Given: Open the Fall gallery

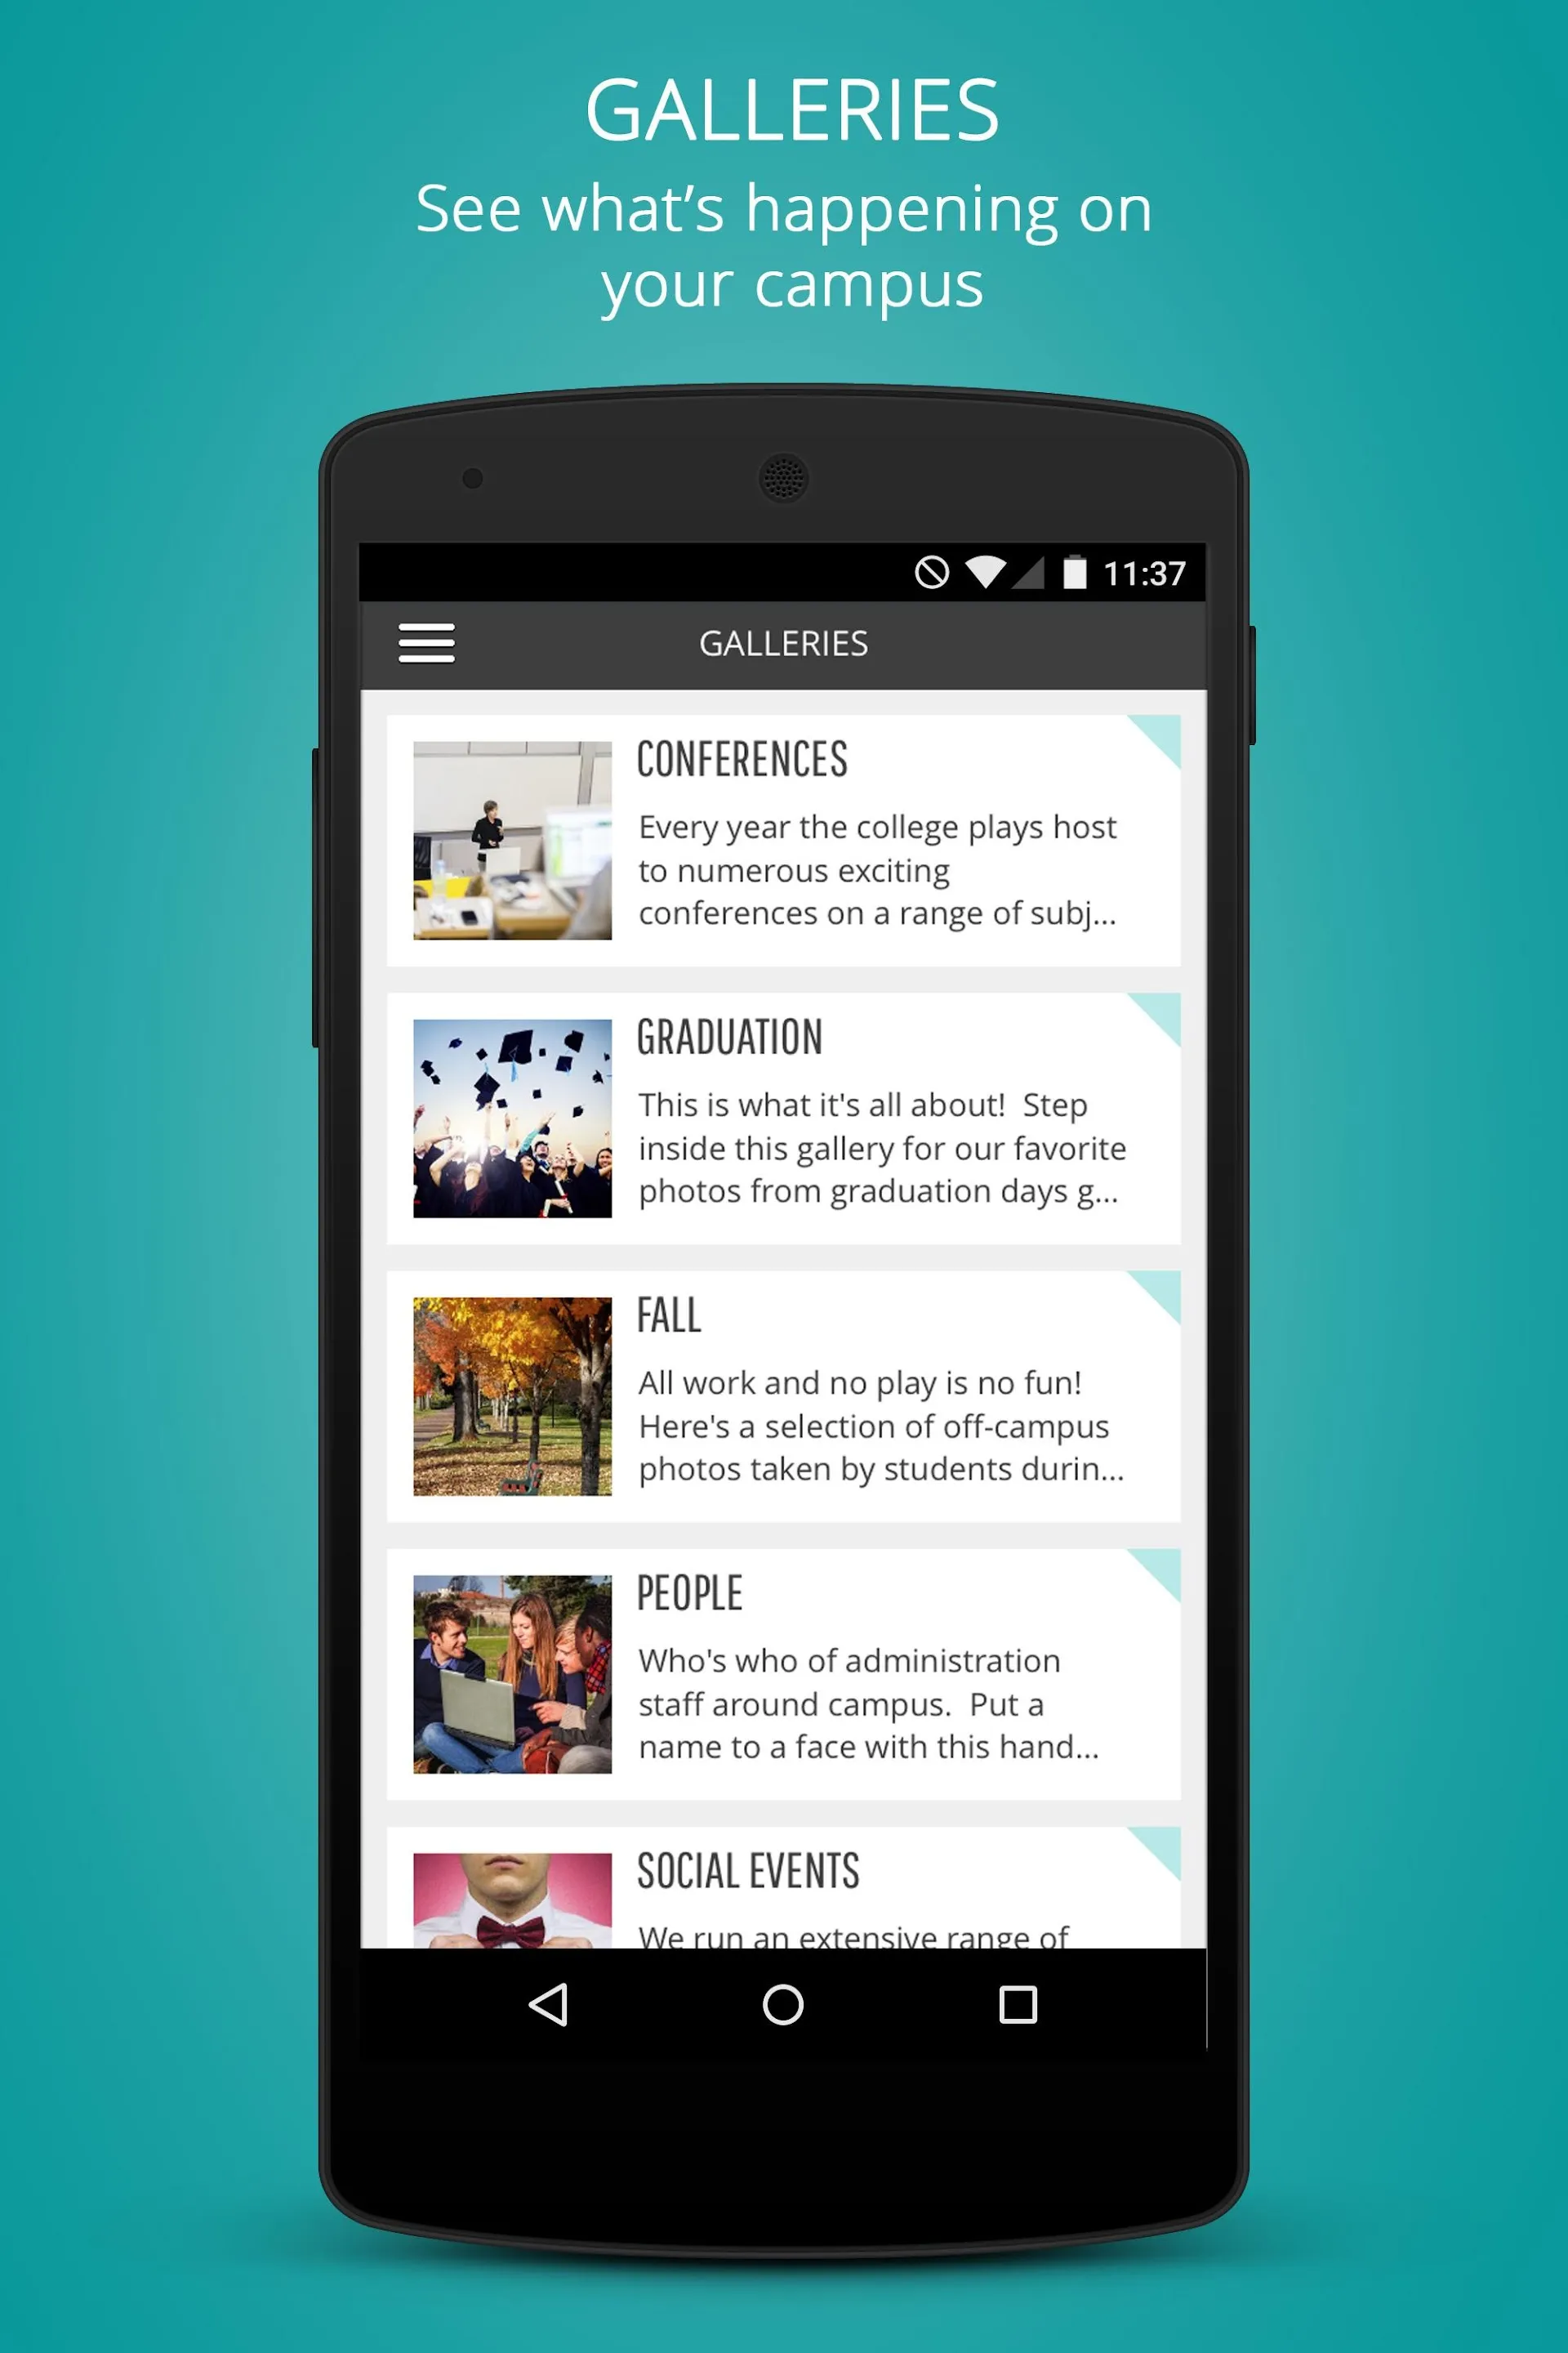Looking at the screenshot, I should (784, 1399).
